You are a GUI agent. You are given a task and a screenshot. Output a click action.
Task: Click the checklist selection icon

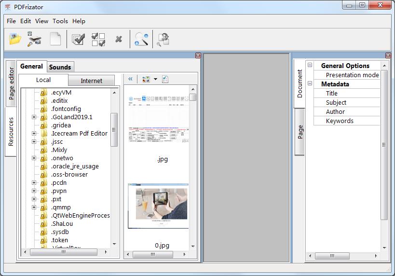165,79
